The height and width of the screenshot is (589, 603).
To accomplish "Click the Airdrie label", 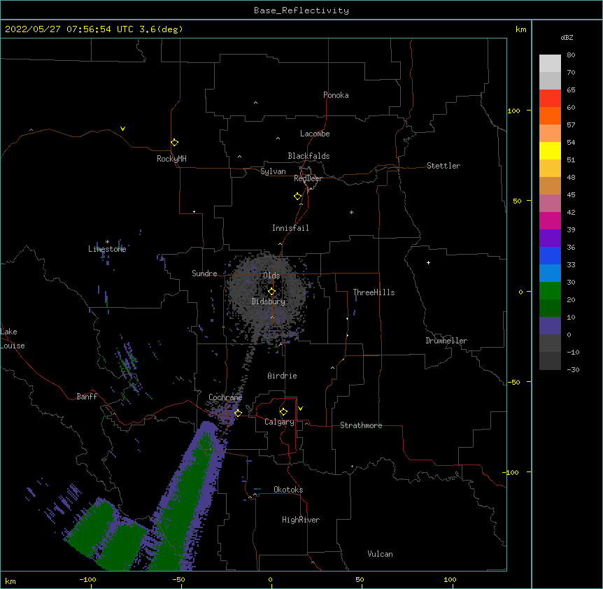I will coord(283,376).
